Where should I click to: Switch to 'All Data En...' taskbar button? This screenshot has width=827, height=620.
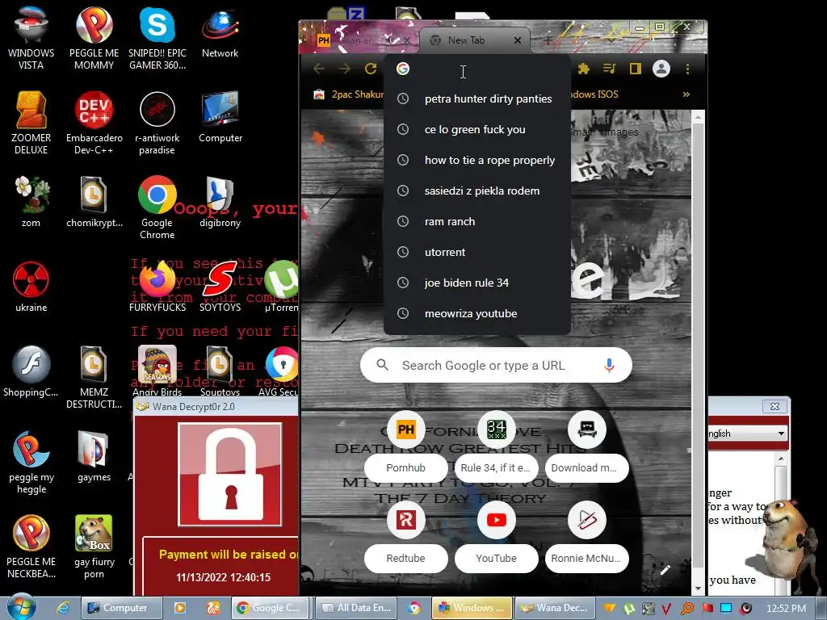tap(356, 608)
